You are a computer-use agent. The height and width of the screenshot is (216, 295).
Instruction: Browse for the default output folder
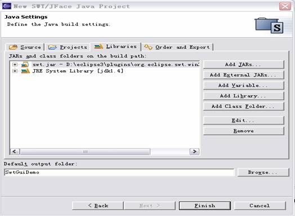[263, 172]
